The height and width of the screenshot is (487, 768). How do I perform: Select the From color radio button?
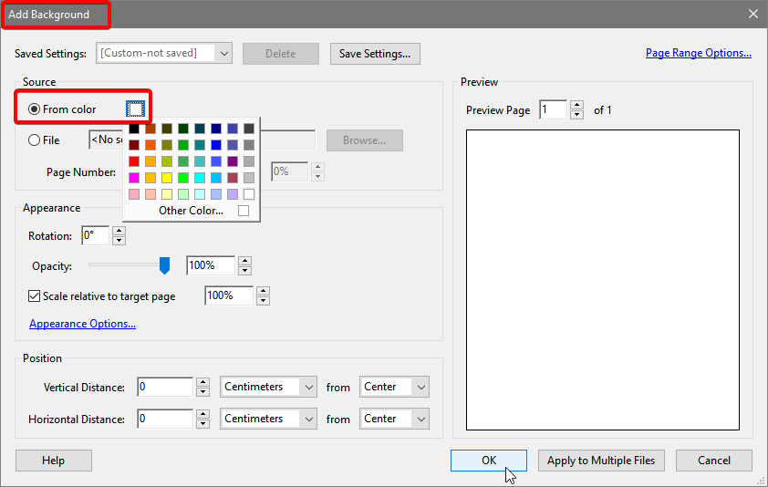(x=35, y=109)
